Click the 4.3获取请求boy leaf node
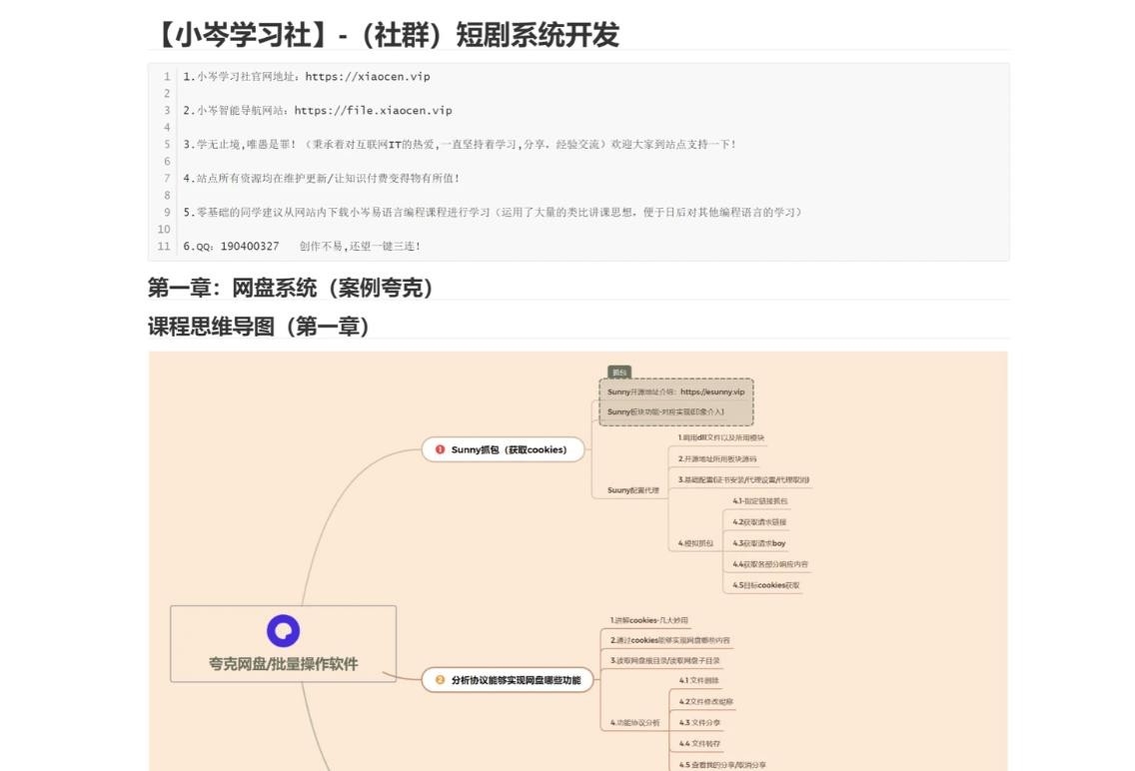Screen dimensions: 1135x771 (x=758, y=543)
